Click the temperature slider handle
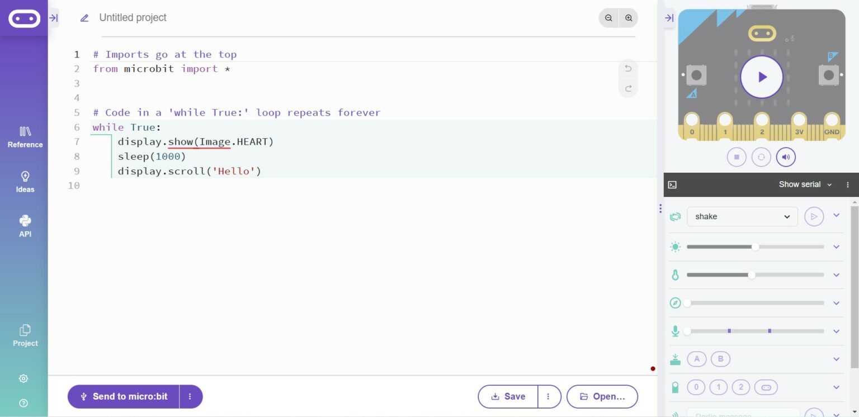The height and width of the screenshot is (417, 859). [752, 275]
